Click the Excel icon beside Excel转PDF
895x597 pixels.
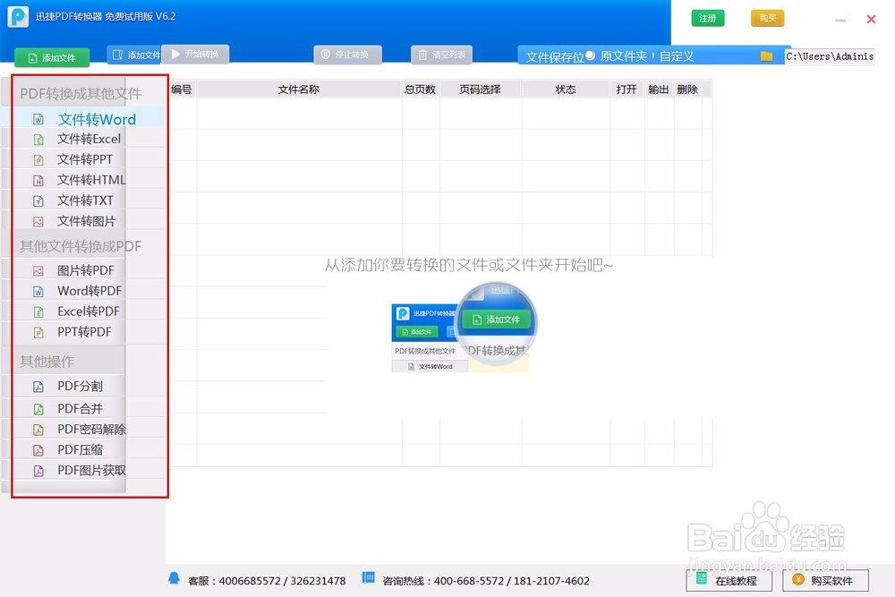(38, 311)
